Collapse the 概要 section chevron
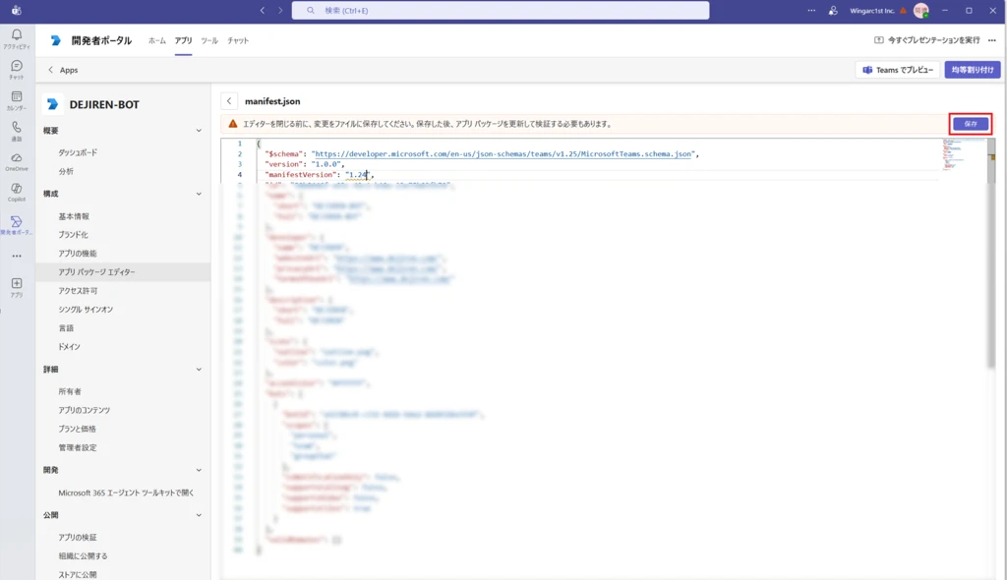Viewport: 1007px width, 580px height. (199, 131)
